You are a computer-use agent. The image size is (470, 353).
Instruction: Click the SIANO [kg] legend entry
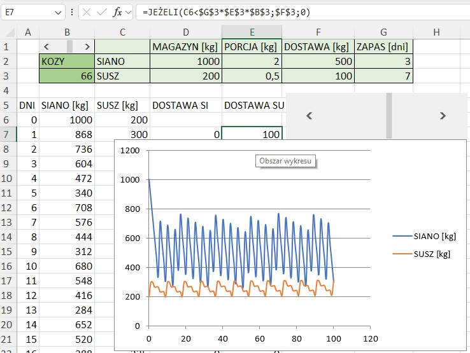pos(425,236)
